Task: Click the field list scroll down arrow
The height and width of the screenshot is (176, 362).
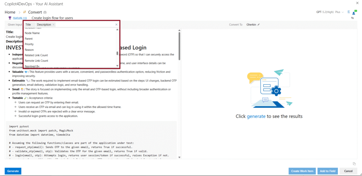Action: click(117, 66)
